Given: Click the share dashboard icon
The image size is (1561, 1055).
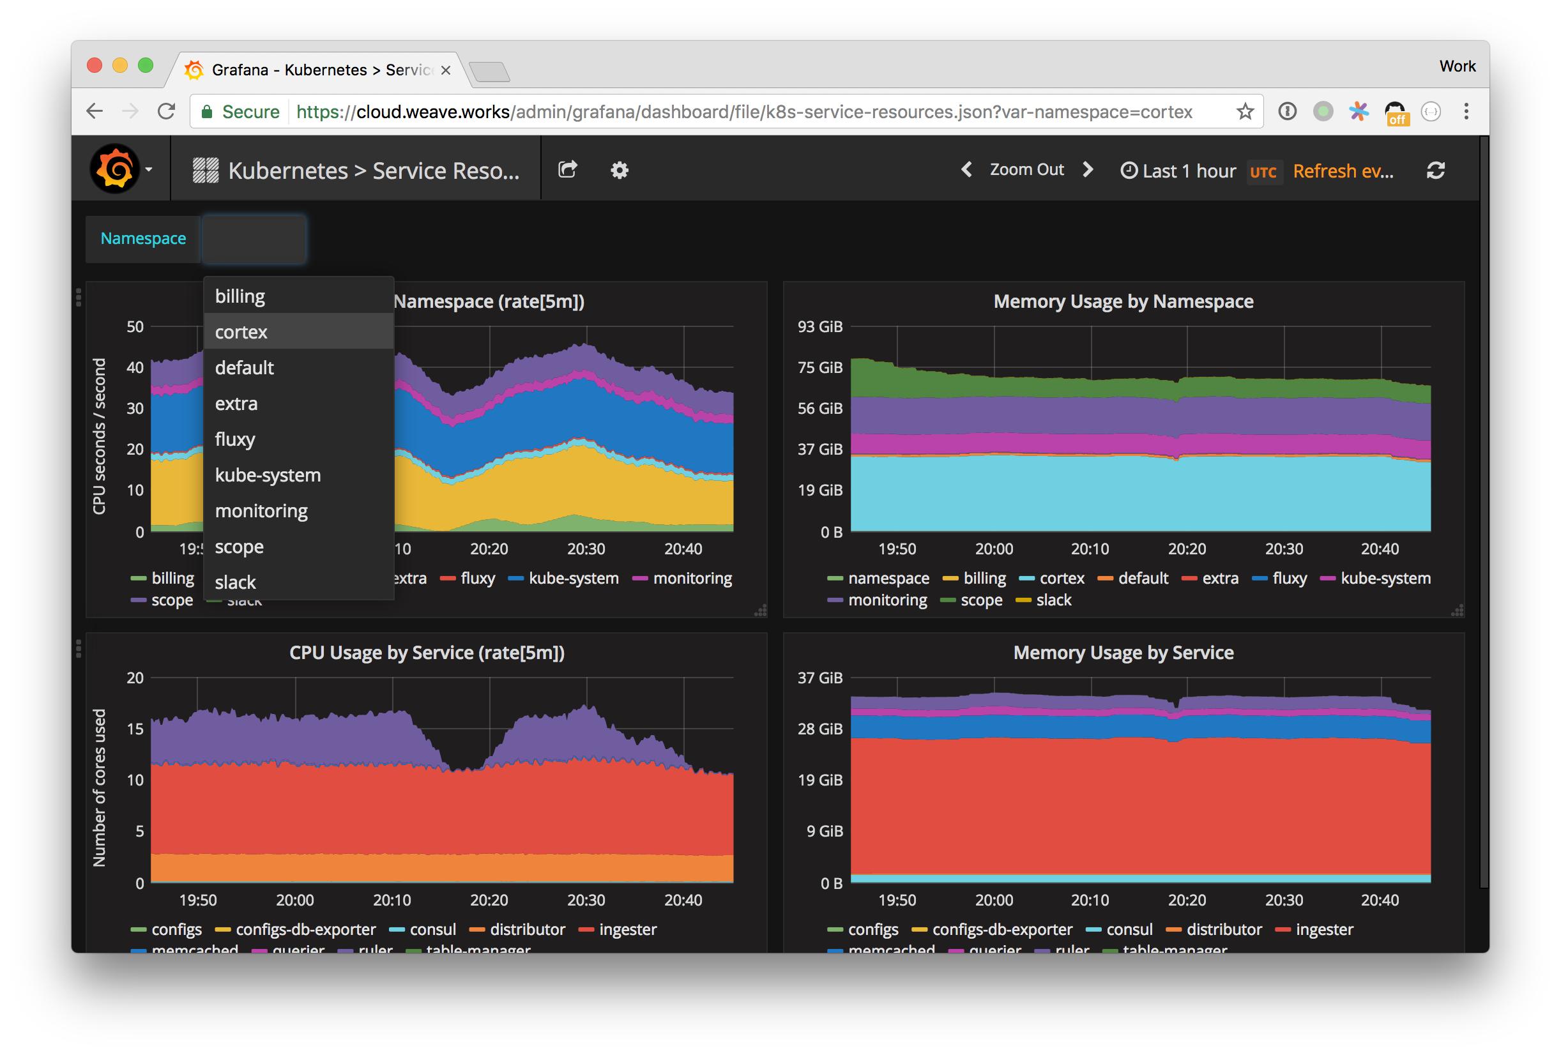Looking at the screenshot, I should click(x=568, y=170).
